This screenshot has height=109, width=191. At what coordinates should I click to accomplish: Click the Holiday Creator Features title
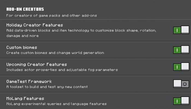[x=35, y=25]
